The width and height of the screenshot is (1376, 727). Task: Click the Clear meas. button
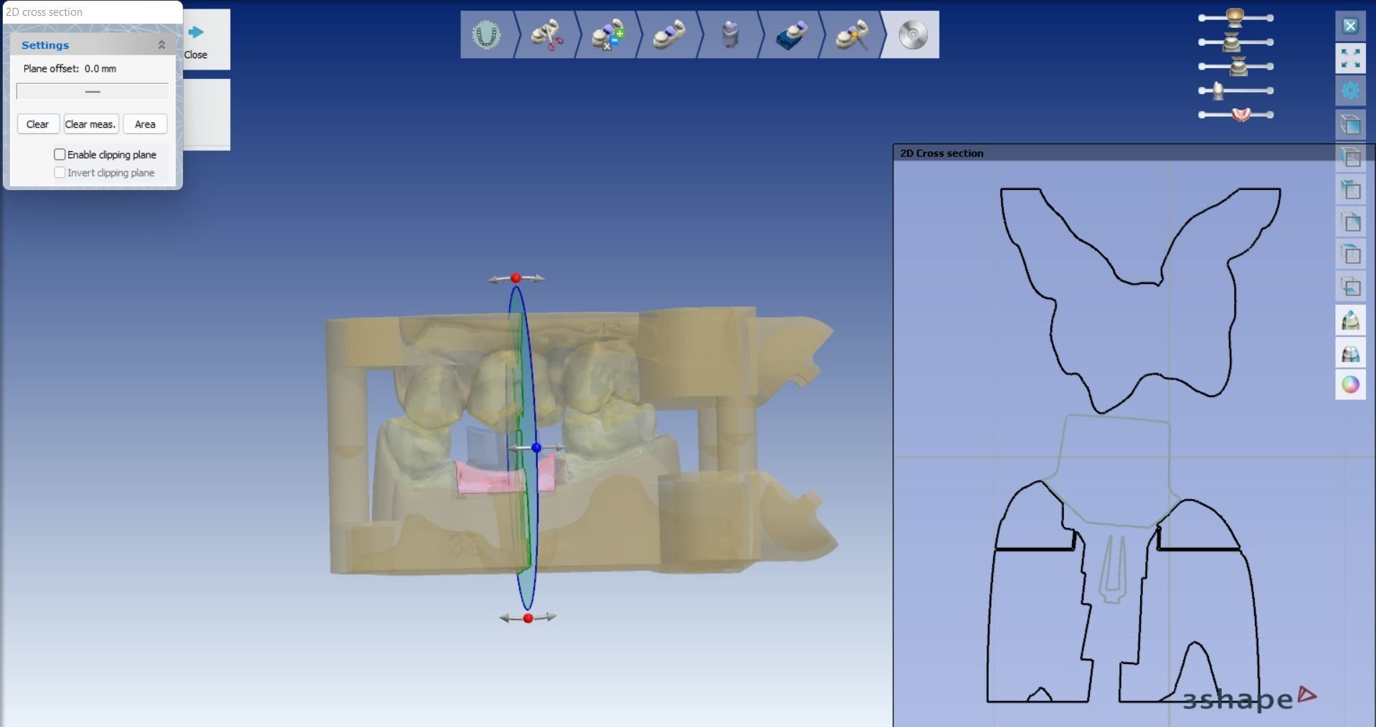91,124
